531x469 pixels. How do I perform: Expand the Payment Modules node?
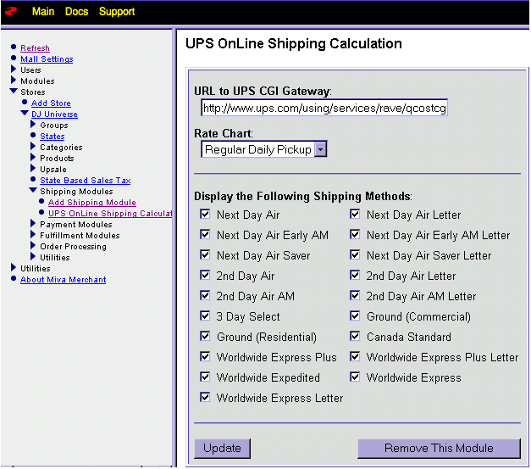click(33, 224)
